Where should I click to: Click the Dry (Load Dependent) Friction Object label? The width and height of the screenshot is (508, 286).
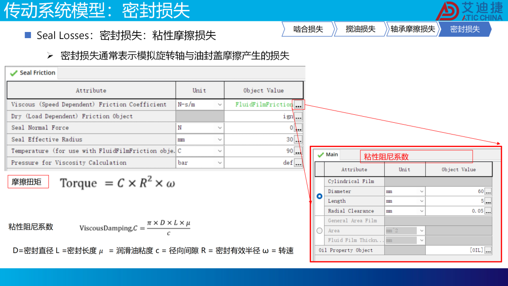72,116
